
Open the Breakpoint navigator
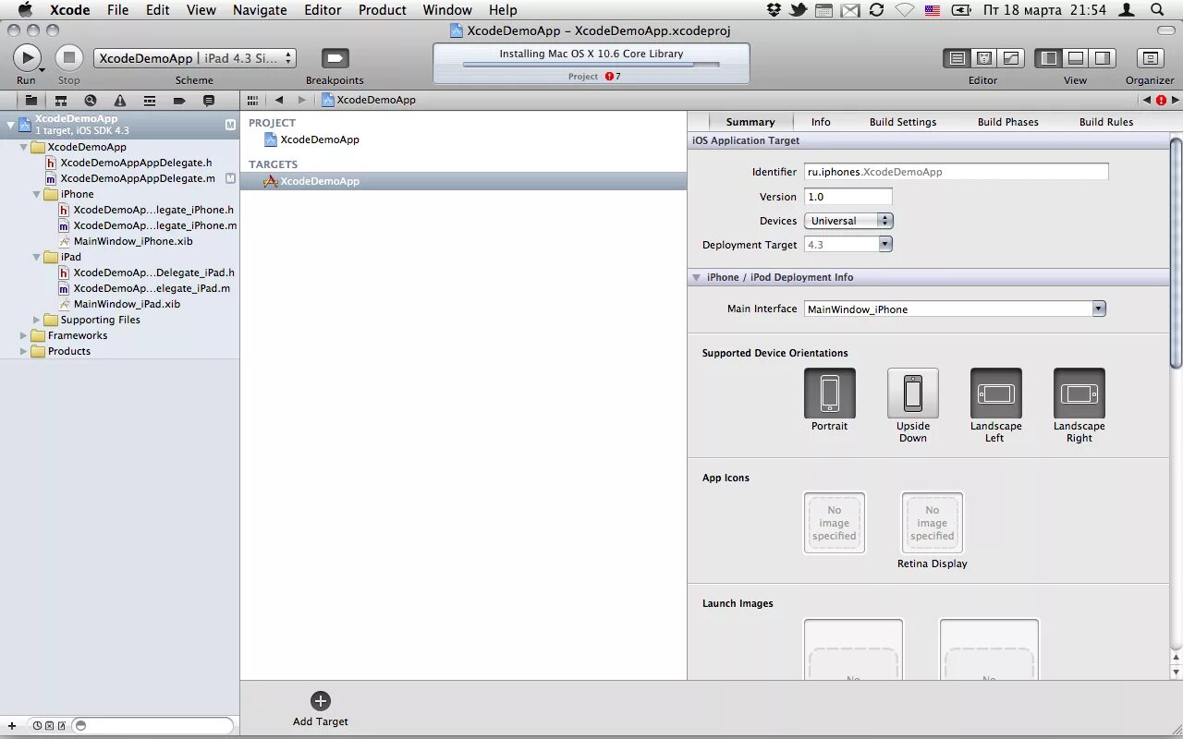[179, 100]
